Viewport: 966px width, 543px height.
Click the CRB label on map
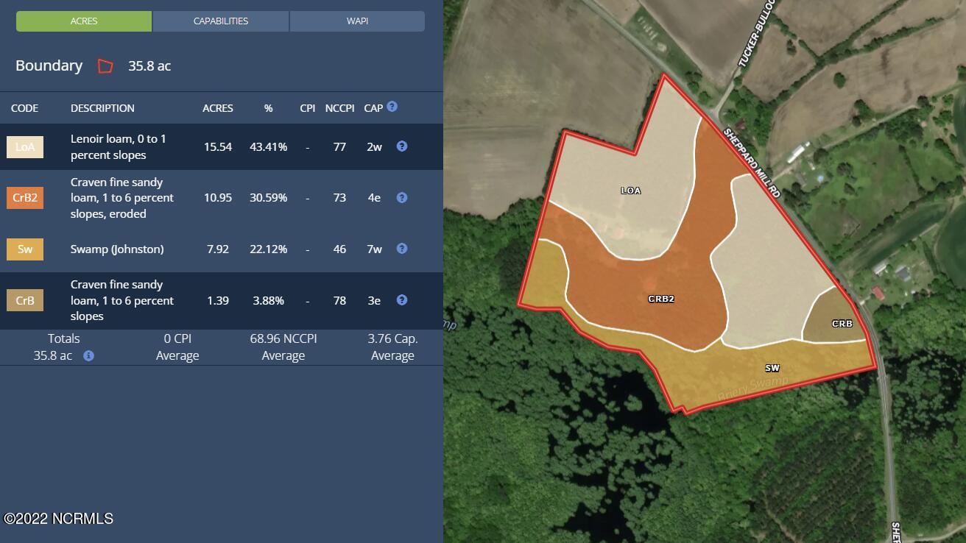coord(842,324)
